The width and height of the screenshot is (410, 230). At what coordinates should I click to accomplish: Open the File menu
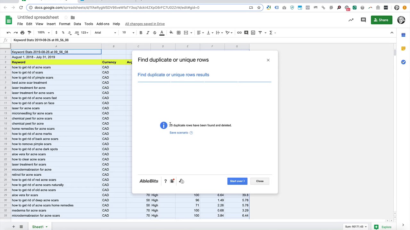20,24
